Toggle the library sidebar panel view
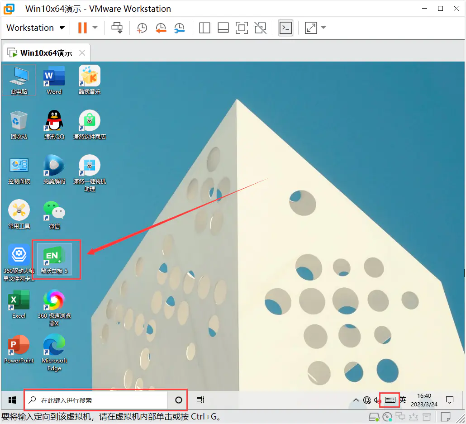The height and width of the screenshot is (424, 466). pos(204,28)
